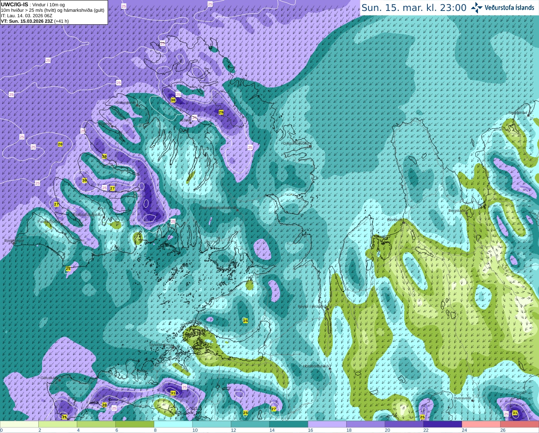Select the 8–10 m/s light cyan legend swatch
This screenshot has height=433, width=539.
[173, 425]
